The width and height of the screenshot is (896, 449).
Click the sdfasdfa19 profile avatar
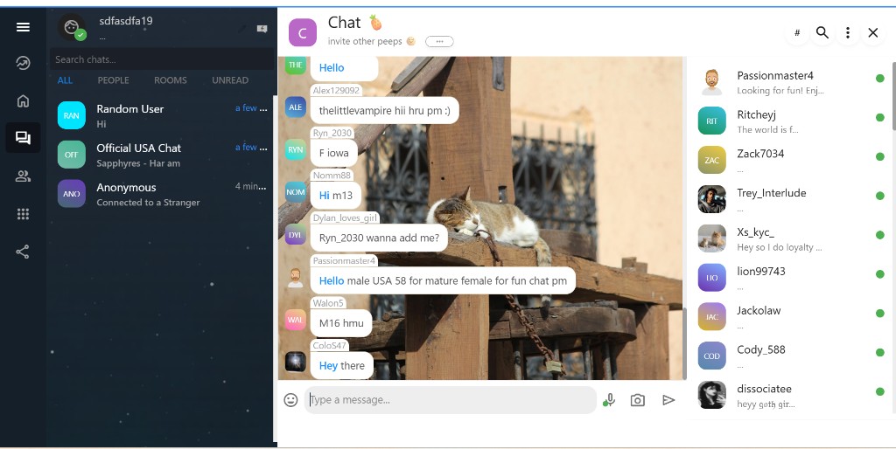tap(72, 27)
